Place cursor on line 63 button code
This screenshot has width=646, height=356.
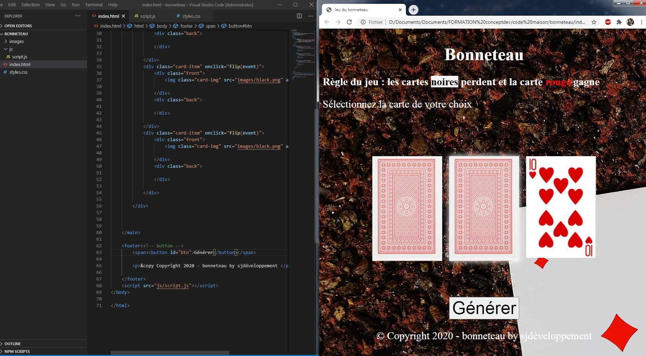(x=194, y=252)
